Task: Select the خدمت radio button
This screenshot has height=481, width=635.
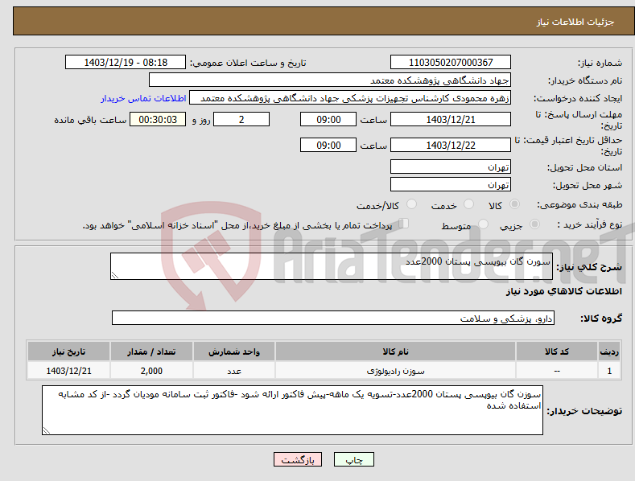Action: click(x=468, y=204)
